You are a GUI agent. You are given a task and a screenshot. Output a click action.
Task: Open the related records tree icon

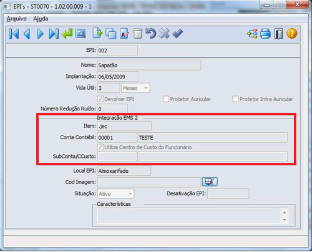click(252, 34)
